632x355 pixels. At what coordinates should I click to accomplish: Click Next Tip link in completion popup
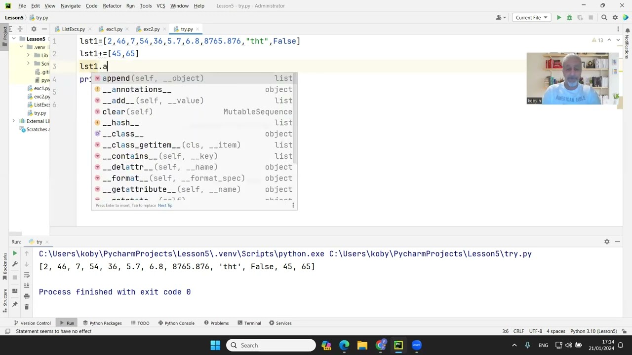point(165,206)
